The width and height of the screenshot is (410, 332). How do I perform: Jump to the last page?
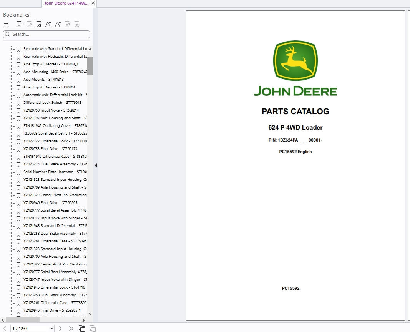point(71,329)
